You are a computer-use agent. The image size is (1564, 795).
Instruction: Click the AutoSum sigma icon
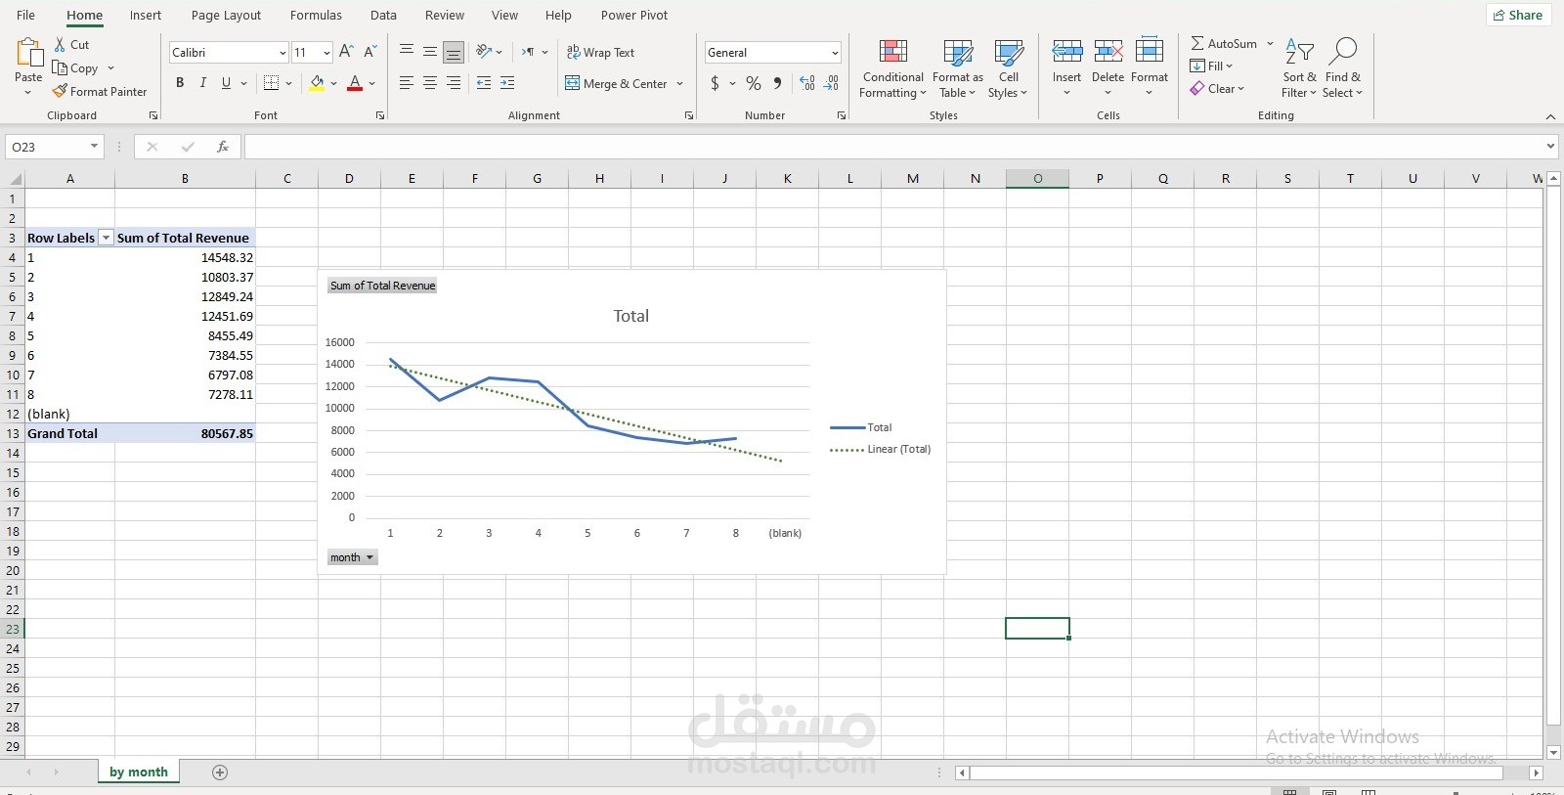point(1197,44)
